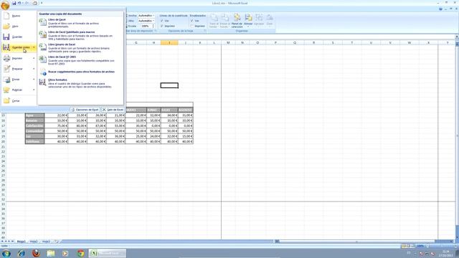Viewport: 459px width, 258px height.
Task: Click the Opciones de Excel button
Action: pyautogui.click(x=85, y=110)
